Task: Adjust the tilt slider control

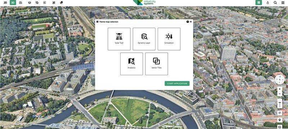Action: tap(280, 105)
